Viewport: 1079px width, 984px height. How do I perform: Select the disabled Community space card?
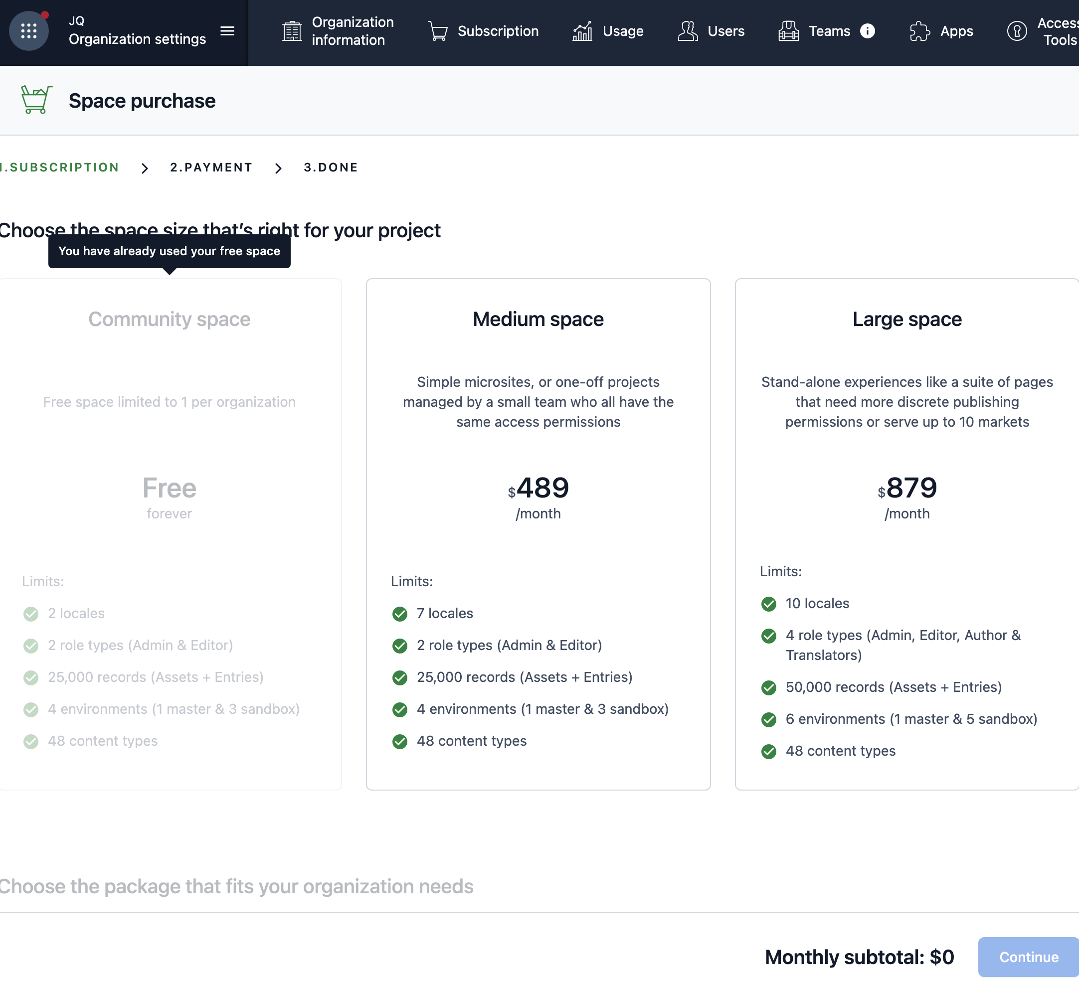point(169,533)
